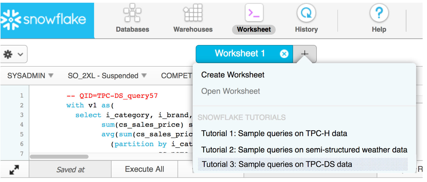Click the Help question mark icon

tap(379, 13)
